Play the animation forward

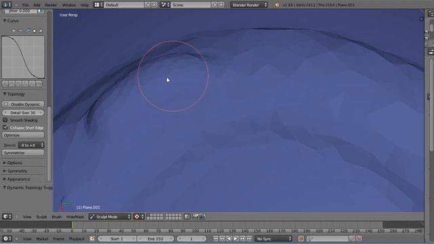click(235, 239)
